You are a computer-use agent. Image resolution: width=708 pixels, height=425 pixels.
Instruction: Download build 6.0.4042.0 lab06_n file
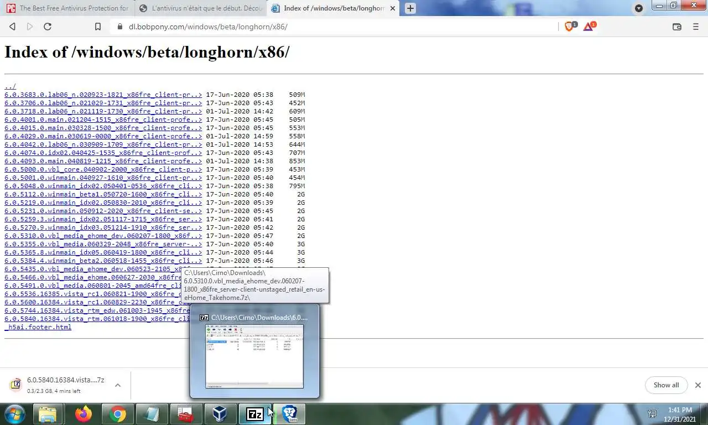click(x=103, y=144)
